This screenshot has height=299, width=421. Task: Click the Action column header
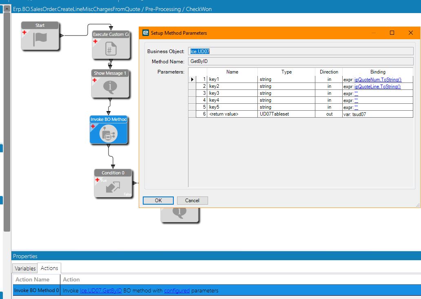[241, 279]
